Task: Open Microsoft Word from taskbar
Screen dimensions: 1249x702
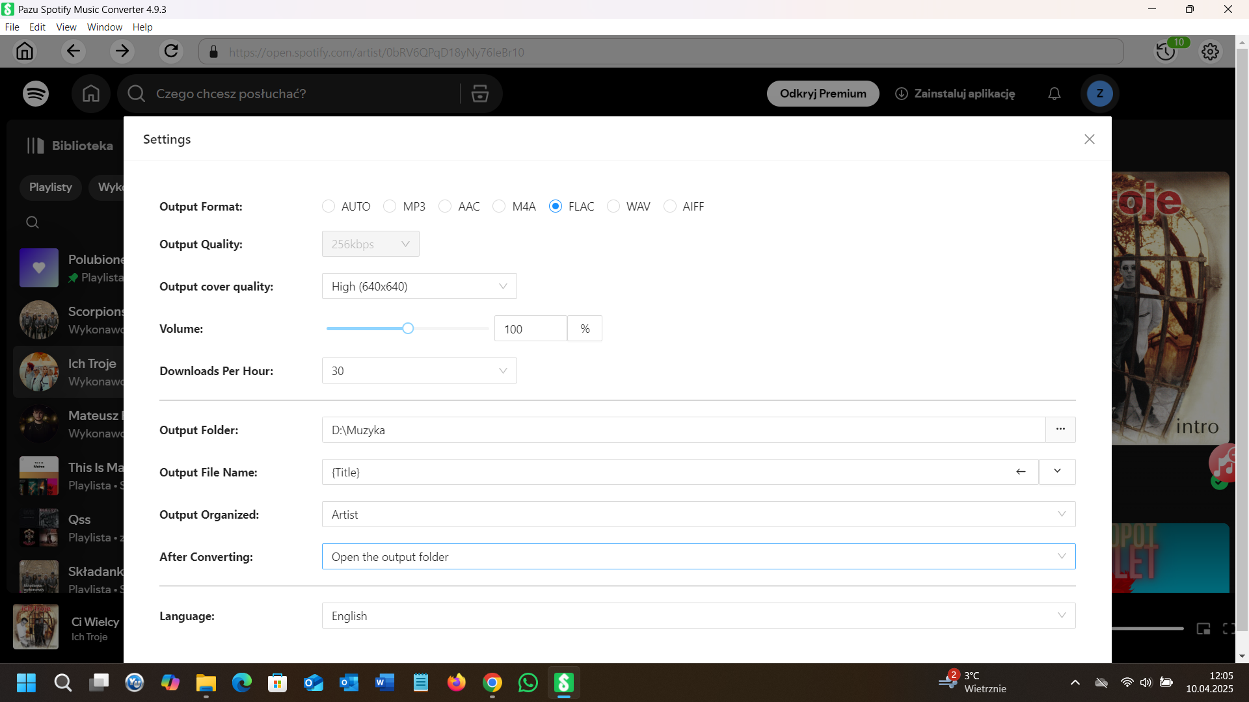Action: [385, 682]
